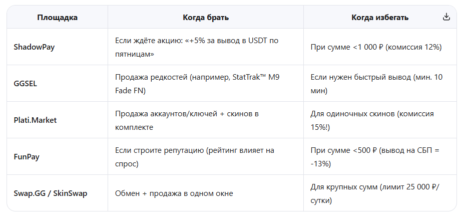Image resolution: width=463 pixels, height=217 pixels.
Task: Click the 12% commission warning cell
Action: click(x=376, y=47)
